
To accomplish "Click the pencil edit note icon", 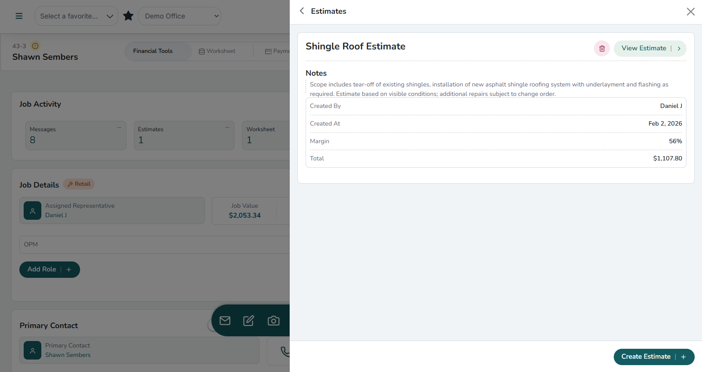I will pyautogui.click(x=249, y=320).
